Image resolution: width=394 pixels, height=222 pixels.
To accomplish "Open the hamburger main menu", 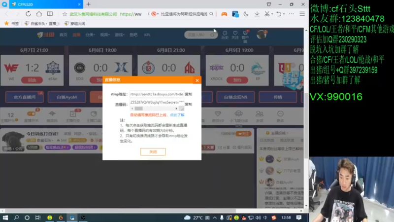I will click(x=302, y=14).
